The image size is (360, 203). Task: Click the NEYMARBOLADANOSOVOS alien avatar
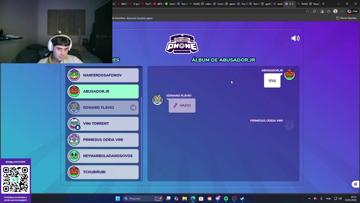coord(74,156)
